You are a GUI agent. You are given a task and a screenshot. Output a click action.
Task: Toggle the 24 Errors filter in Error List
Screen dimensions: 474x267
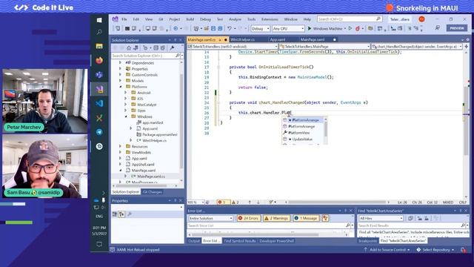click(x=249, y=218)
